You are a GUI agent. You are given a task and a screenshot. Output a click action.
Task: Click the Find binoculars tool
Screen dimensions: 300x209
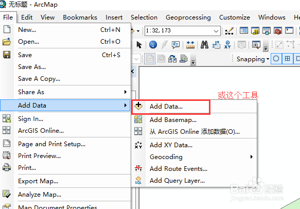click(x=204, y=45)
